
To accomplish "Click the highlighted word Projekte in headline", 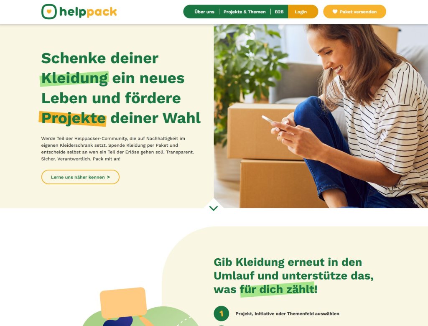I will pos(73,119).
